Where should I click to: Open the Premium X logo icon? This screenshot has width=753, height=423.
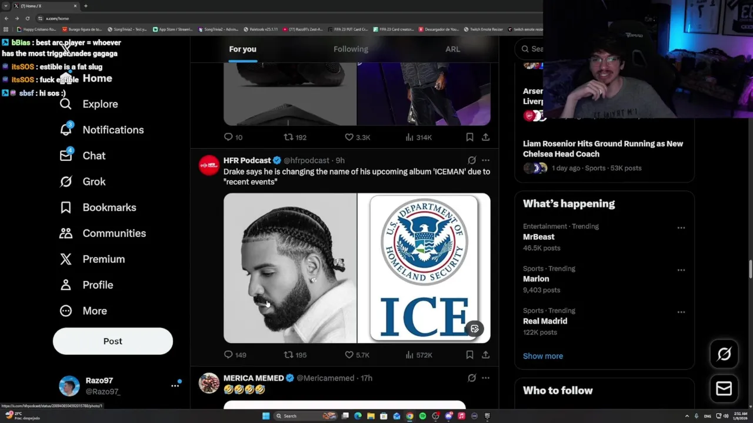point(65,259)
